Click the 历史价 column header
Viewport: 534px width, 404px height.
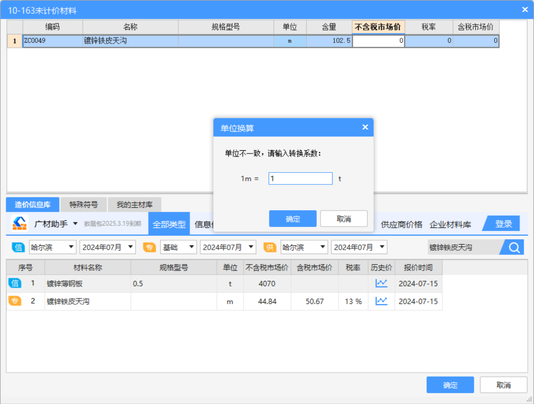381,267
